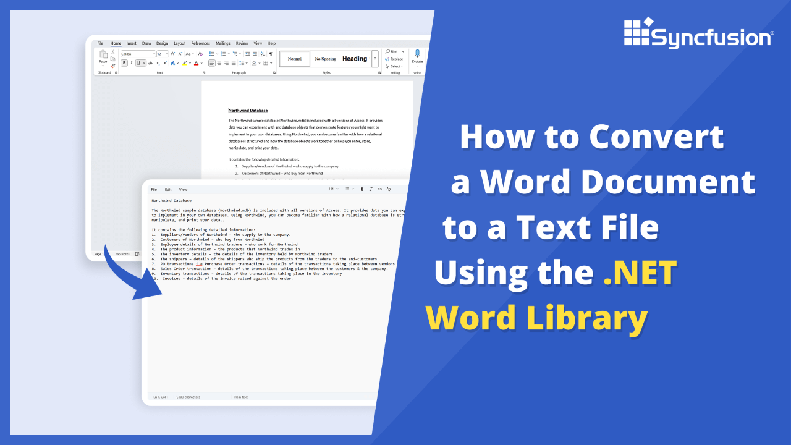Open the font size 12 dropdown
This screenshot has width=791, height=445.
pyautogui.click(x=163, y=54)
